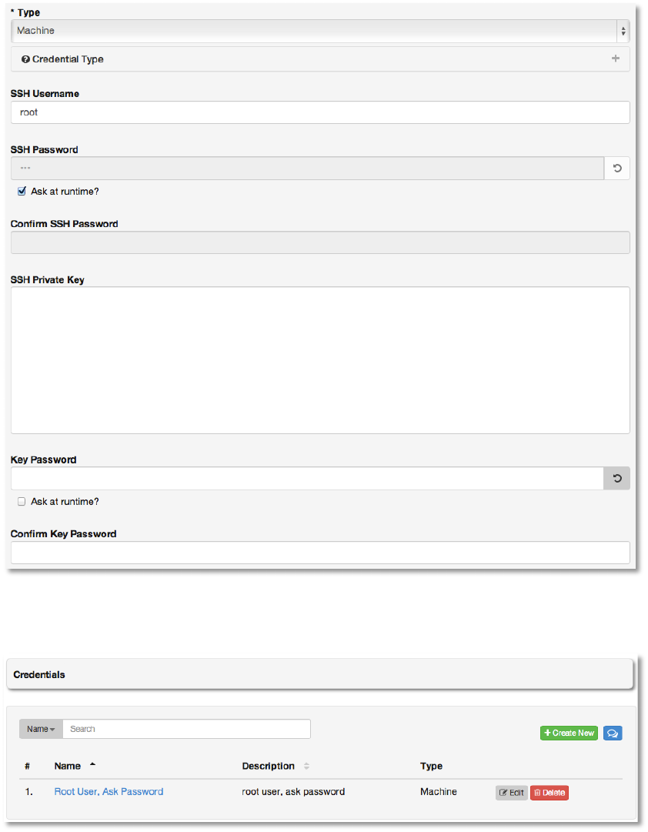Open the Name search filter dropdown
The width and height of the screenshot is (648, 832).
tap(41, 729)
